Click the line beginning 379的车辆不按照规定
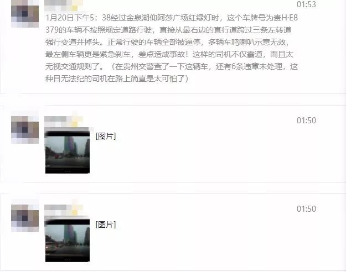The height and width of the screenshot is (272, 346). (168, 30)
